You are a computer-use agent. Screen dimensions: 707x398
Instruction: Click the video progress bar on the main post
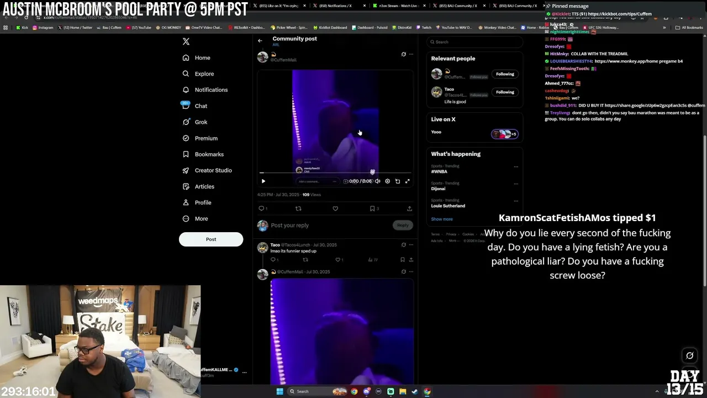336,172
